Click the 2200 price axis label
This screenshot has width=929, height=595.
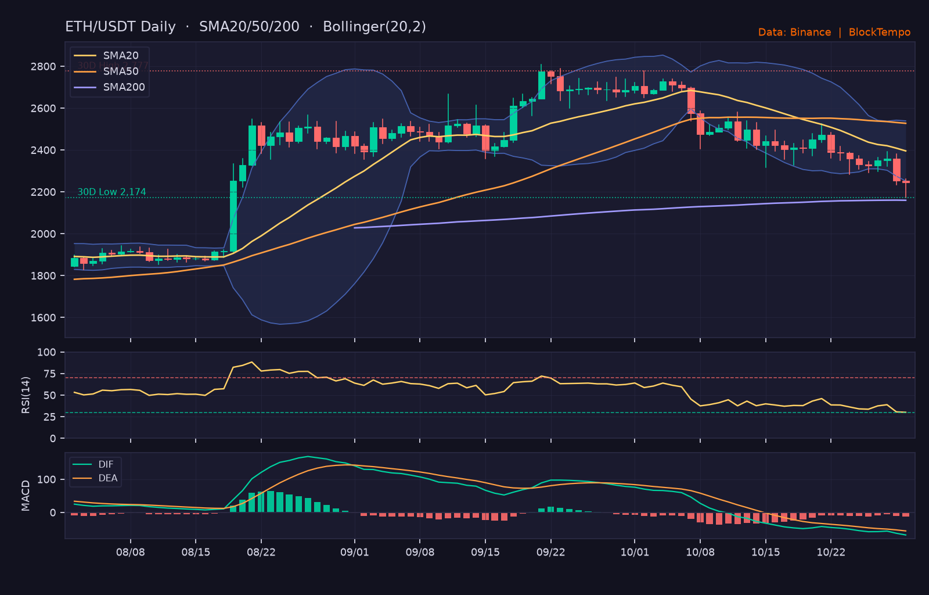tap(44, 192)
